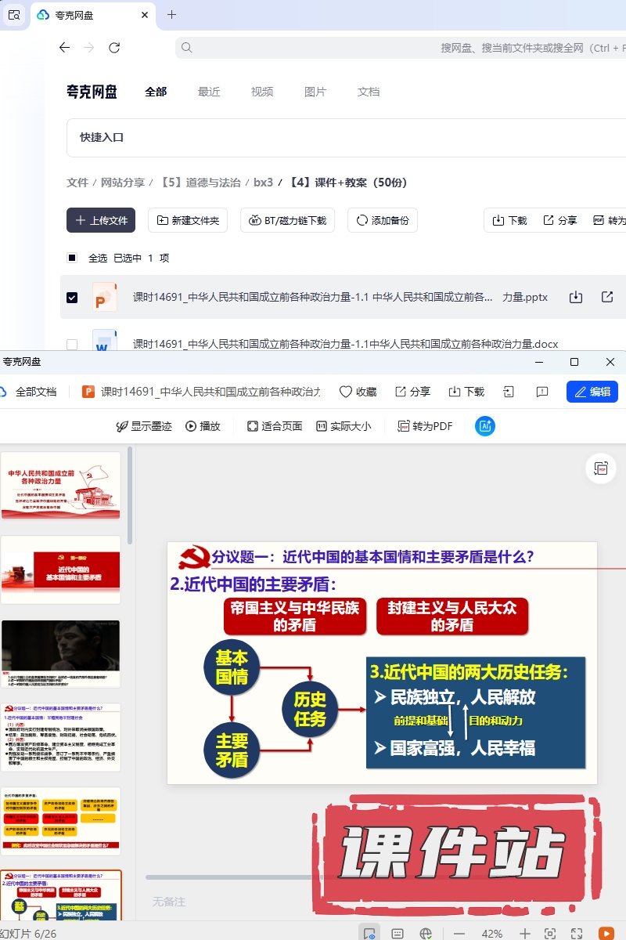Toggle the select all checkbox

tap(72, 258)
